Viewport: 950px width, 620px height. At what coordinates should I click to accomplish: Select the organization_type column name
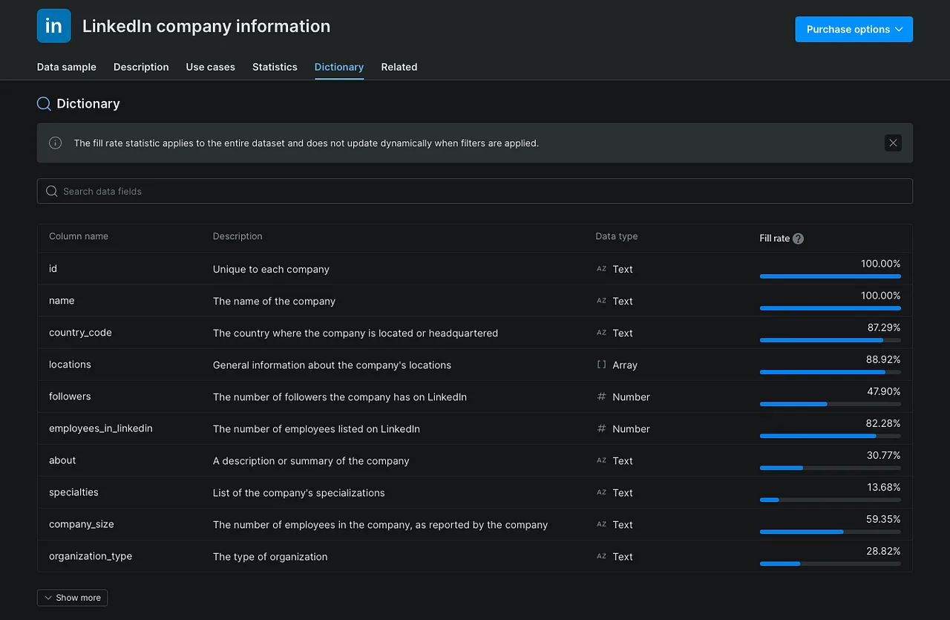(x=91, y=556)
